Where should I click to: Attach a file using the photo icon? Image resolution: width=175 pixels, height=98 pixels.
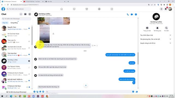(37, 92)
